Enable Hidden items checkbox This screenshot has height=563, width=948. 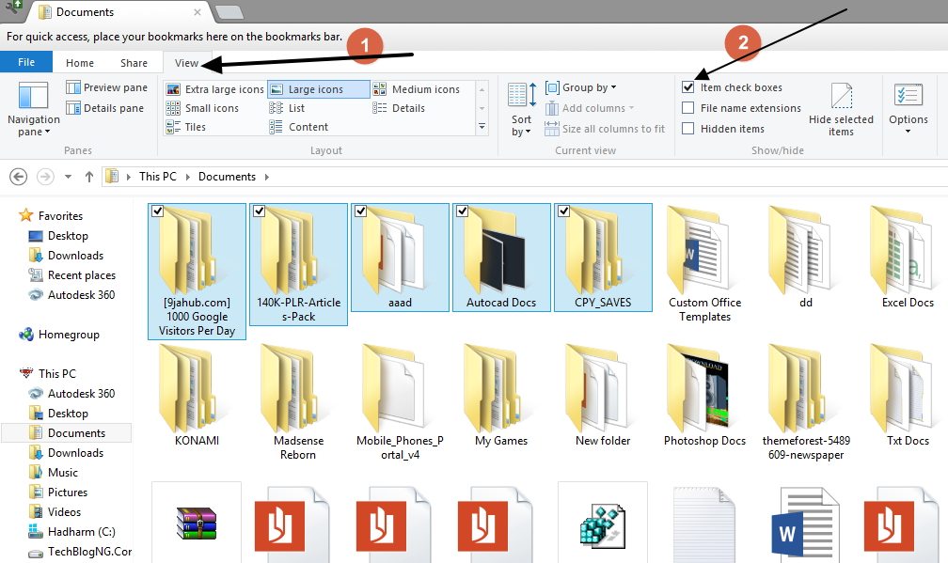pyautogui.click(x=688, y=129)
